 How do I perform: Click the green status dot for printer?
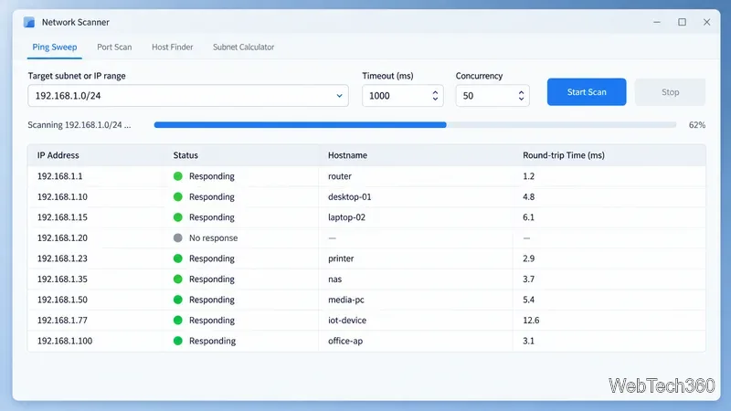177,258
